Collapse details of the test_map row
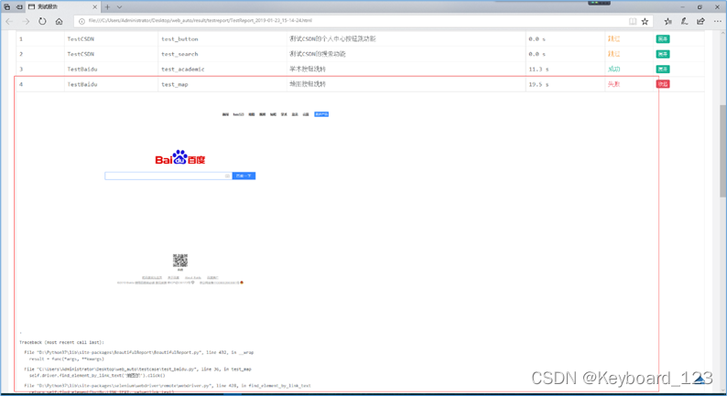This screenshot has height=396, width=727. coord(663,84)
